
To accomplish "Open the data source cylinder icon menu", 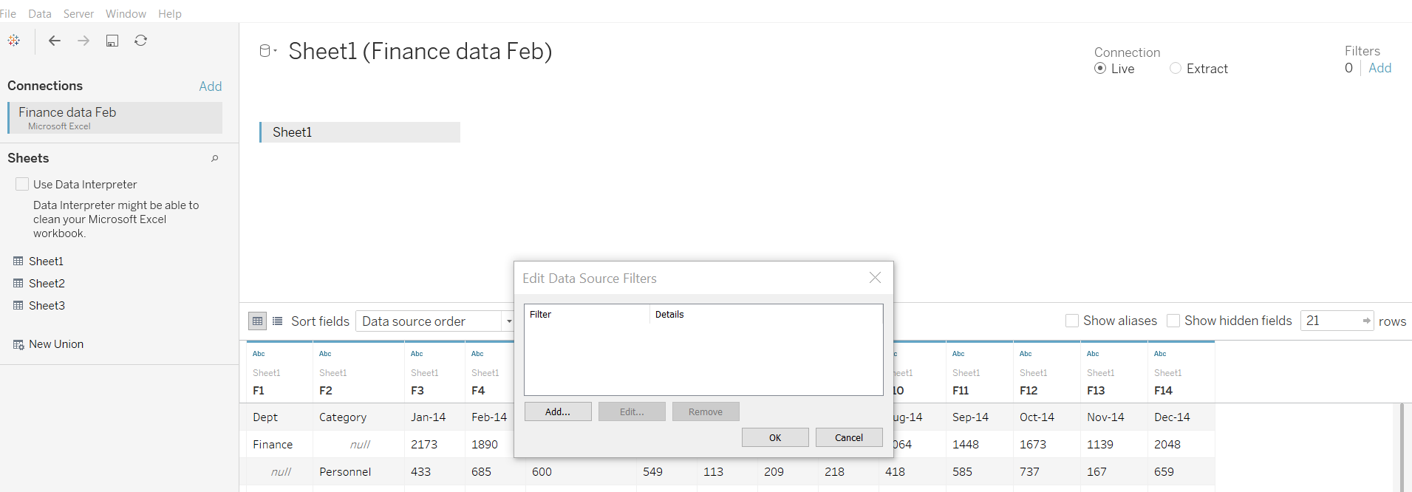I will coord(267,51).
